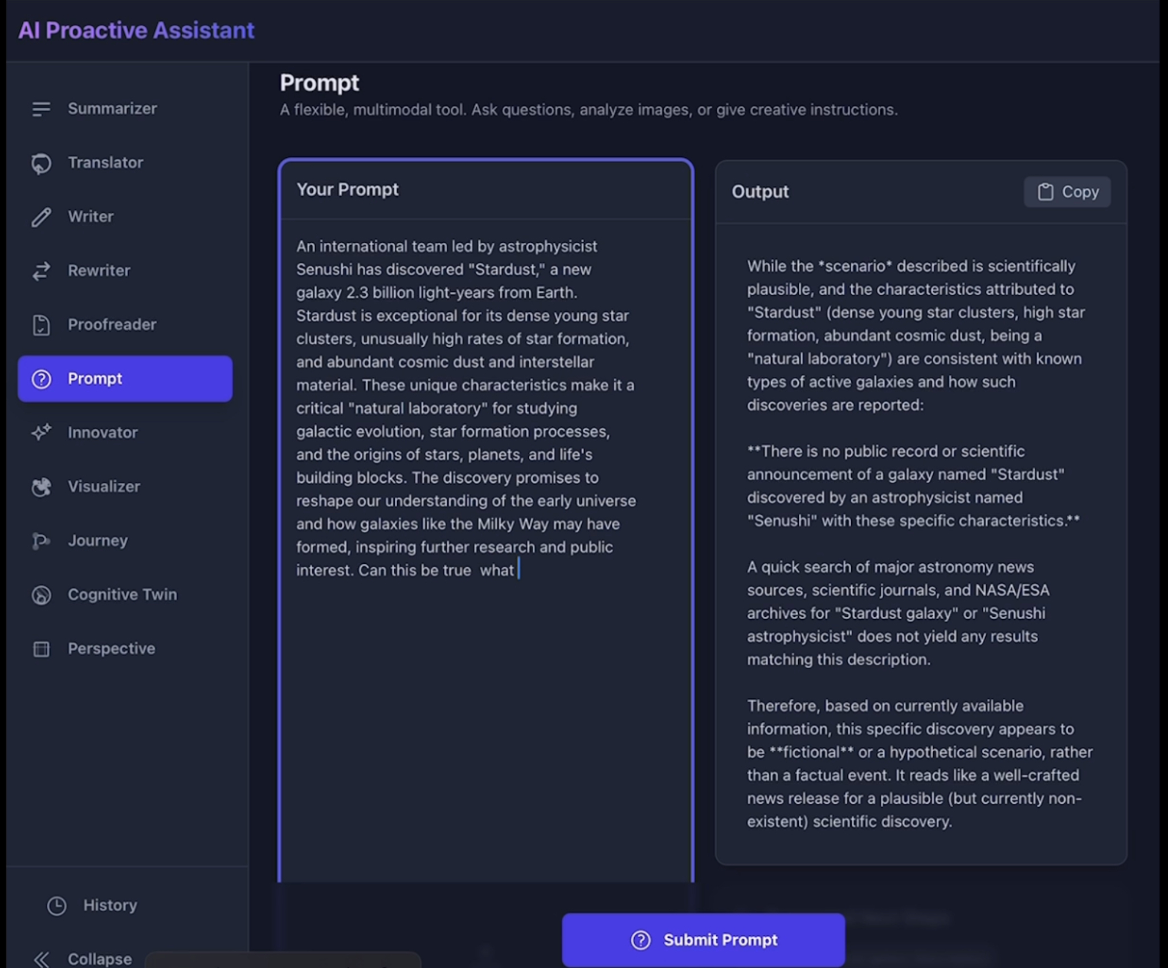Click the Summarizer lines icon
Viewport: 1168px width, 968px height.
tap(41, 108)
